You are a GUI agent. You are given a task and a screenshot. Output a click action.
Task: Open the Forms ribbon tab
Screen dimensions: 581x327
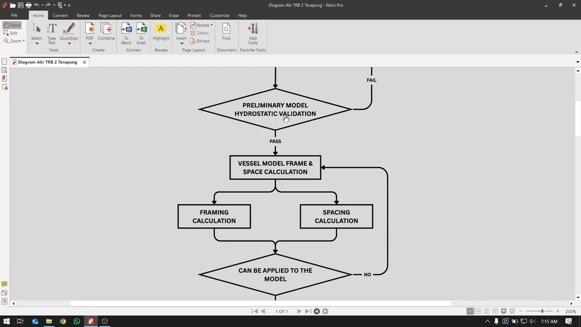pos(136,15)
